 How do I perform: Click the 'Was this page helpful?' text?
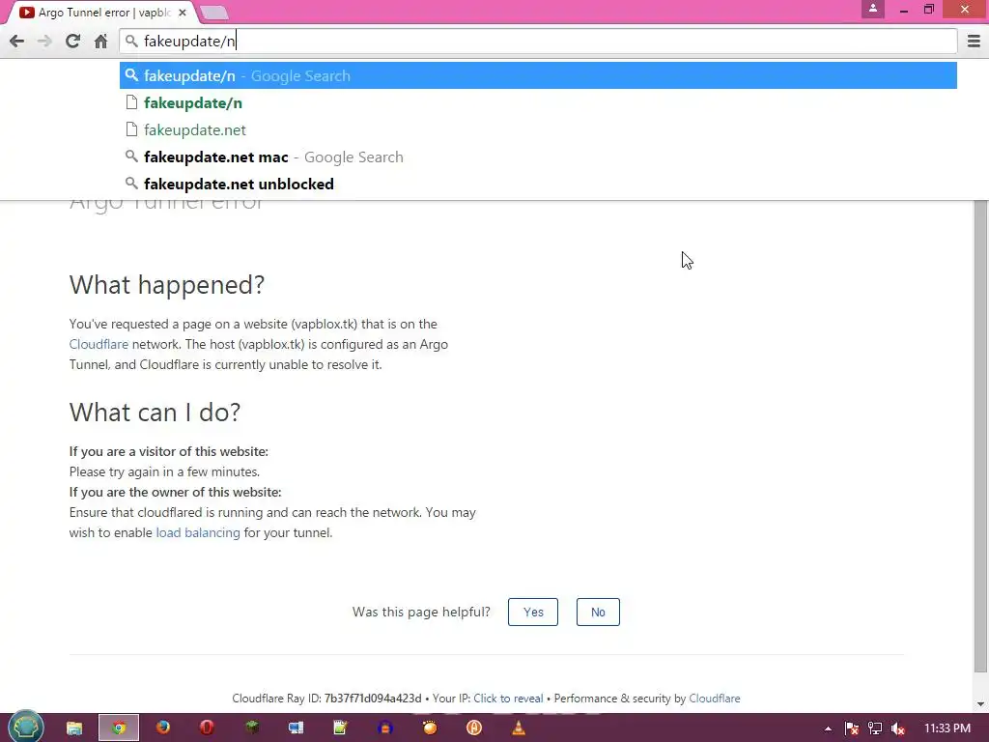coord(421,612)
